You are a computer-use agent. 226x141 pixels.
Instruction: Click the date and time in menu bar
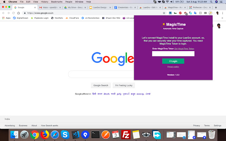[x=197, y=2]
